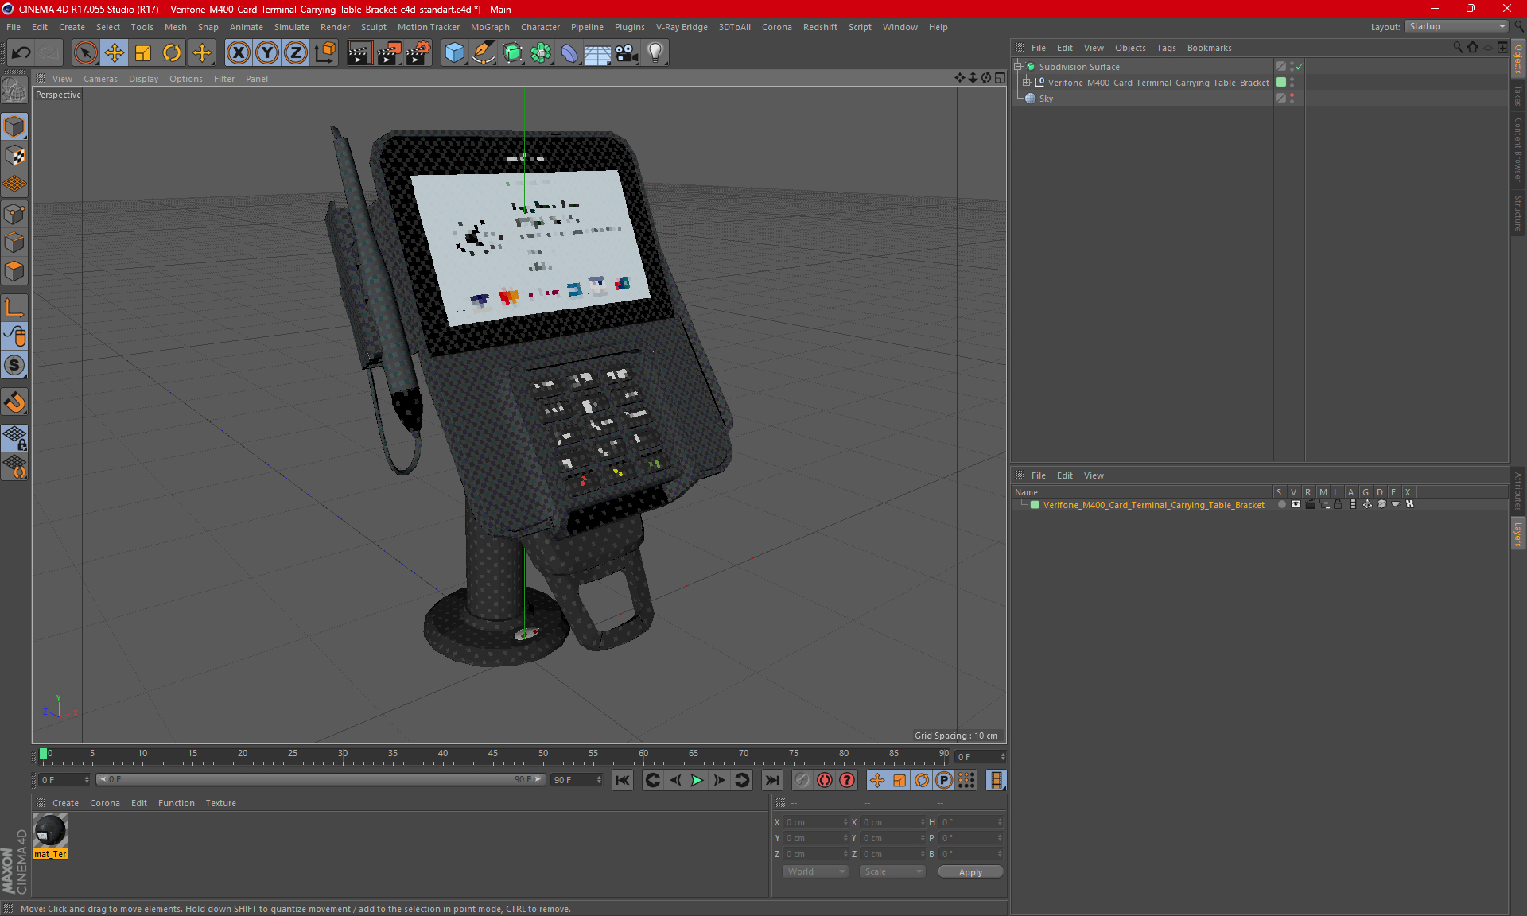
Task: Open the Scale mode dropdown
Action: pyautogui.click(x=892, y=872)
